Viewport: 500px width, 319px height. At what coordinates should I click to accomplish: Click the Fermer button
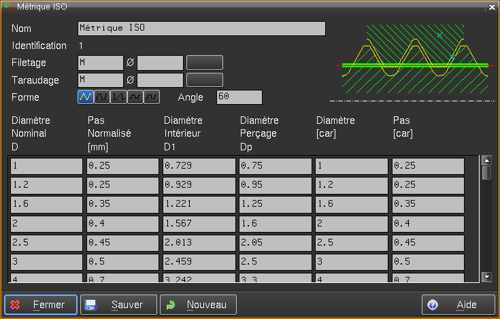pos(40,305)
